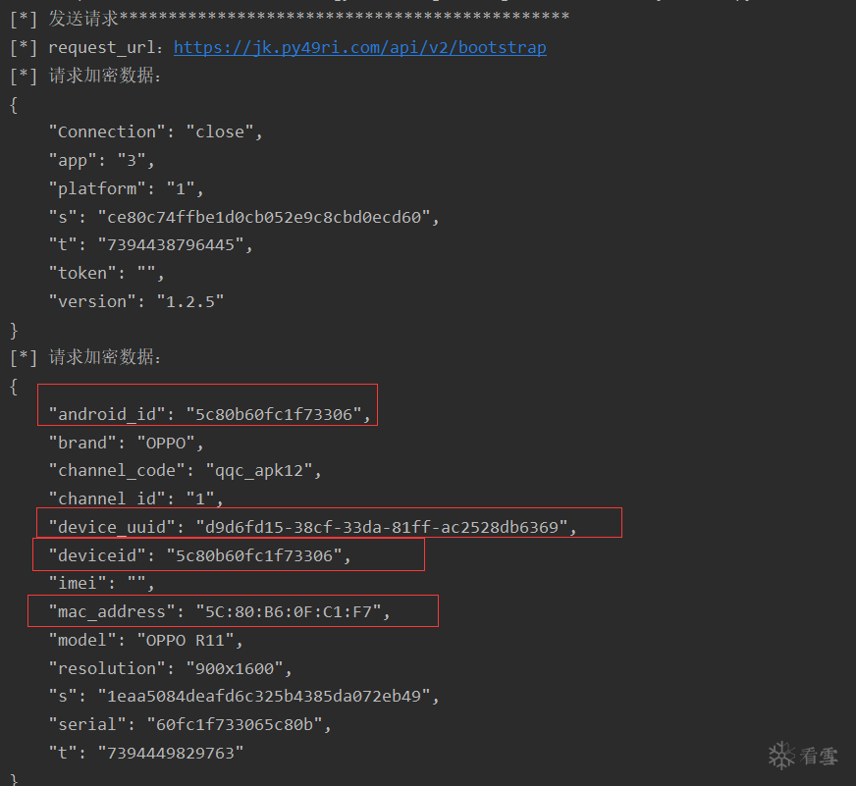Click the 看雪 watermark text
The width and height of the screenshot is (856, 786).
point(819,756)
